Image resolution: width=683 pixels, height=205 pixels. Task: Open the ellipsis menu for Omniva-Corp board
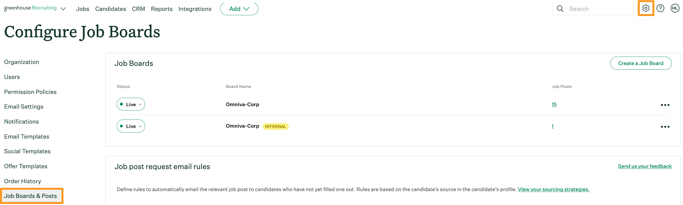(666, 105)
